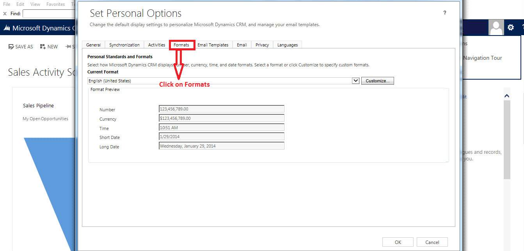Image resolution: width=524 pixels, height=251 pixels.
Task: Select the Activities tab
Action: (x=156, y=45)
